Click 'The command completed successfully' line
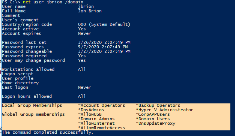Screen dimensions: 236x136 coord(48,133)
